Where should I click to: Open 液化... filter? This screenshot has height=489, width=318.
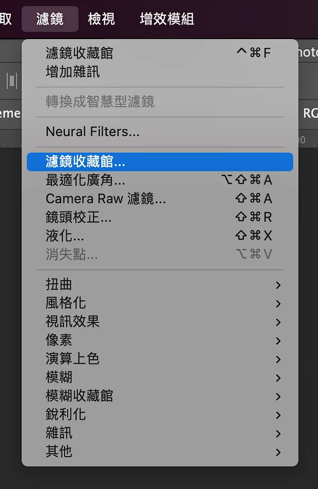point(160,236)
